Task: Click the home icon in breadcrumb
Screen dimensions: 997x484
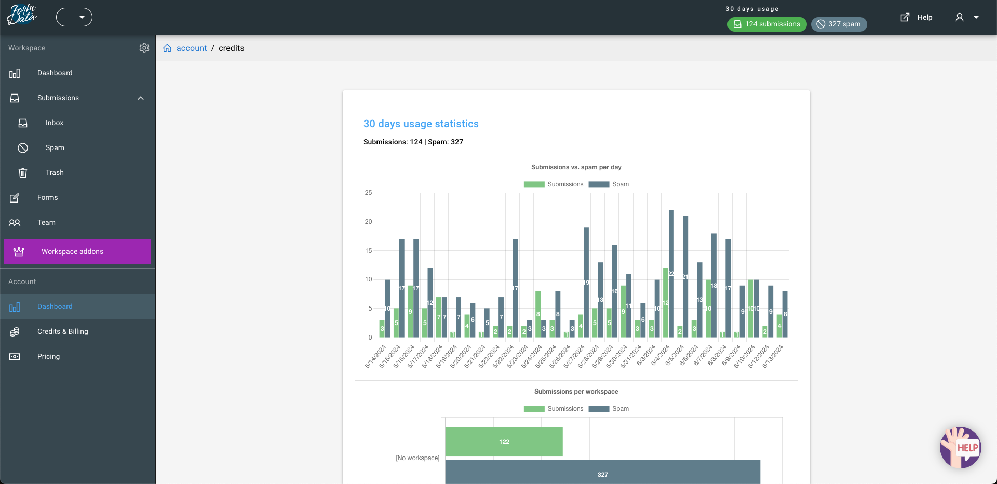Action: click(x=167, y=48)
